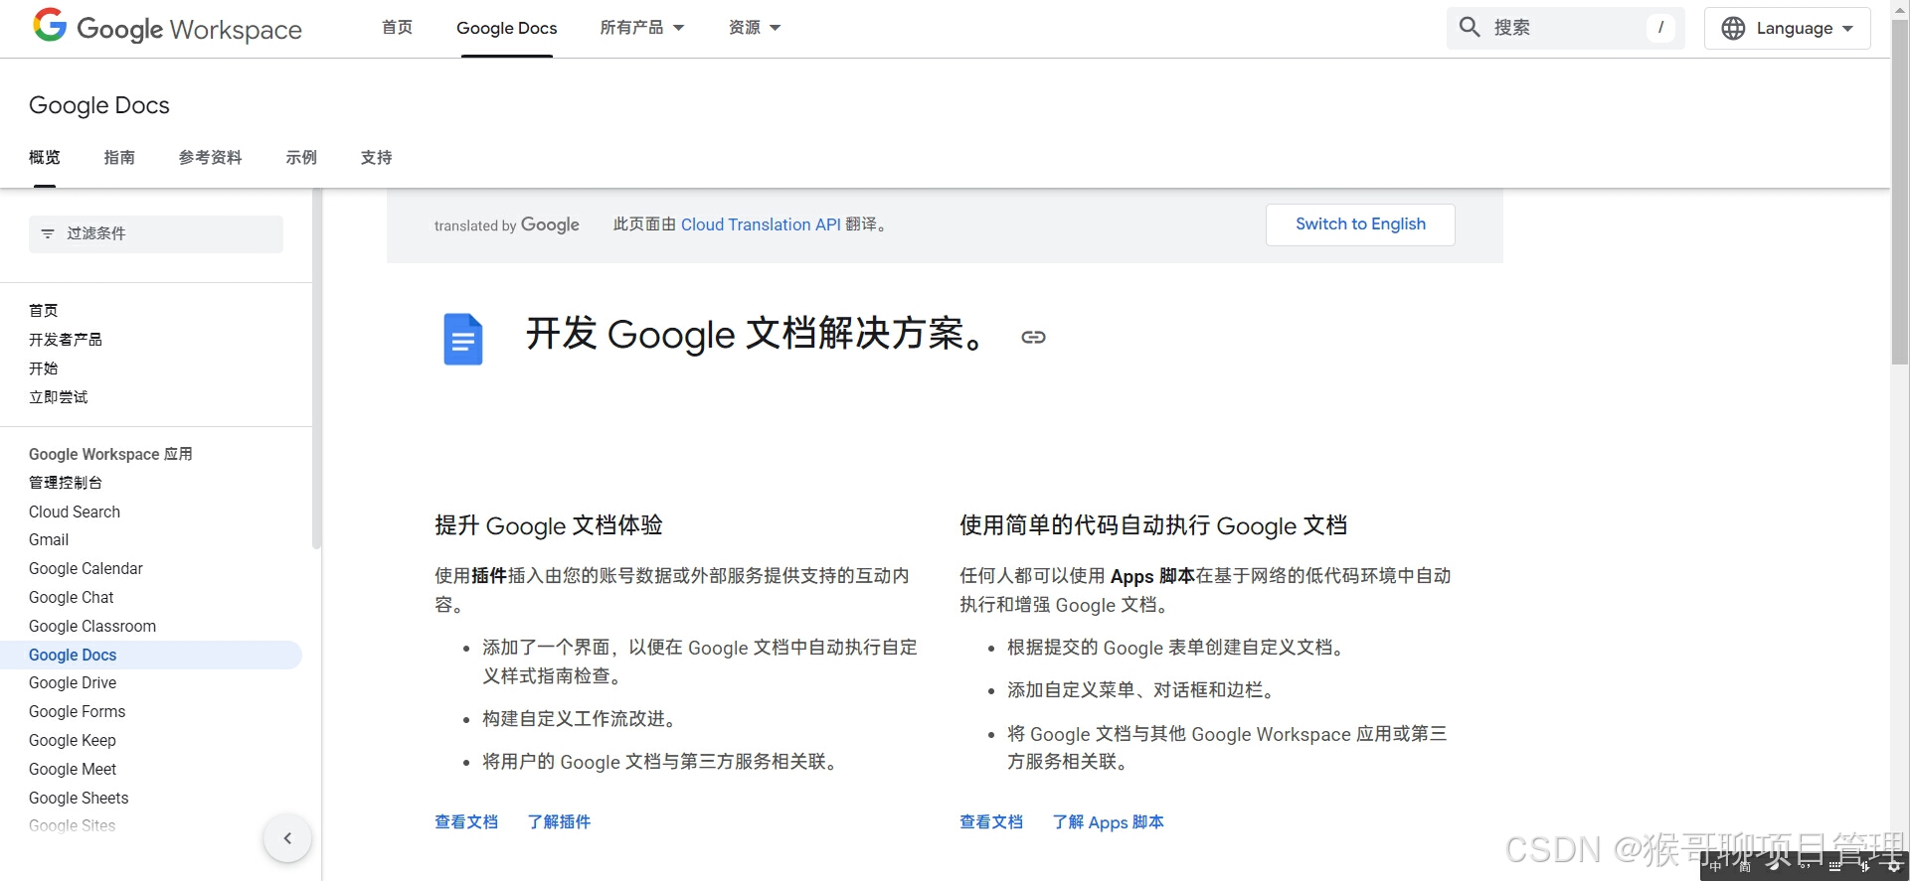Image resolution: width=1910 pixels, height=881 pixels.
Task: Go to 首页 in top navigation
Action: click(398, 28)
